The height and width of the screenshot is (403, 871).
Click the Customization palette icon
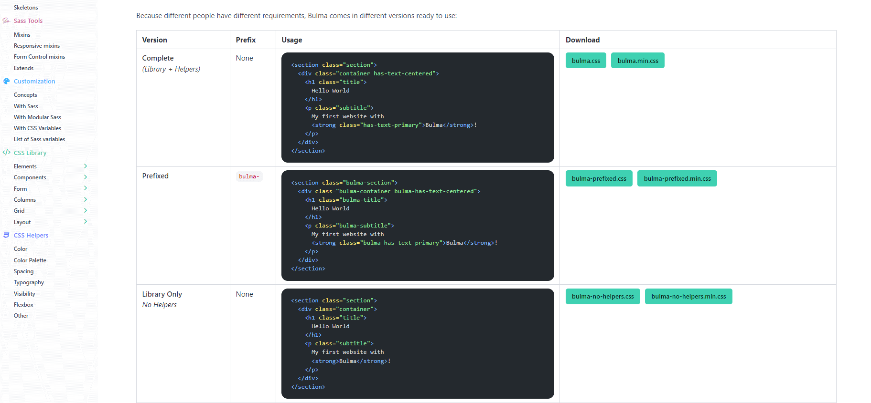[x=6, y=81]
